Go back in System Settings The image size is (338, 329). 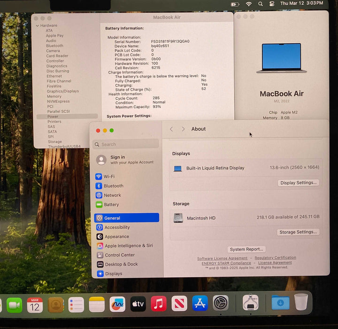(171, 129)
